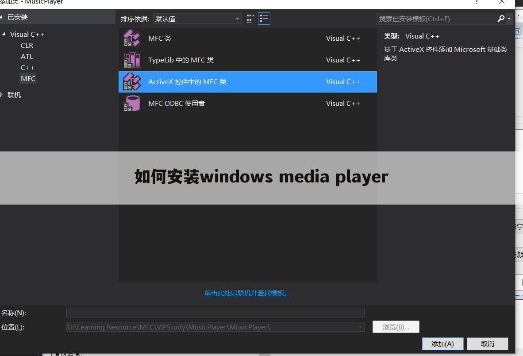Click the 取消 button
This screenshot has height=356, width=523.
tap(488, 344)
